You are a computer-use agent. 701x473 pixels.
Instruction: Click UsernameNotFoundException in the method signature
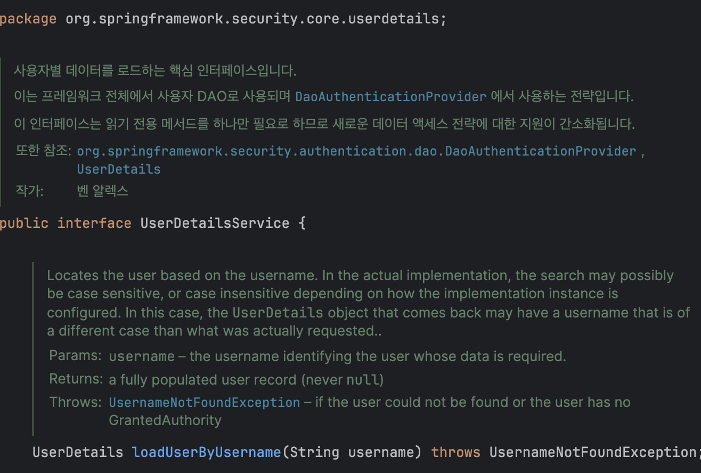tap(593, 452)
